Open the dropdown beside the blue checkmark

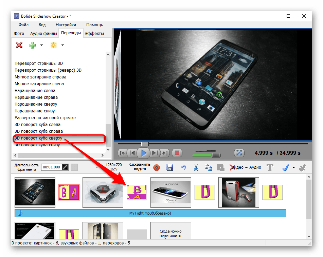pos(294,167)
